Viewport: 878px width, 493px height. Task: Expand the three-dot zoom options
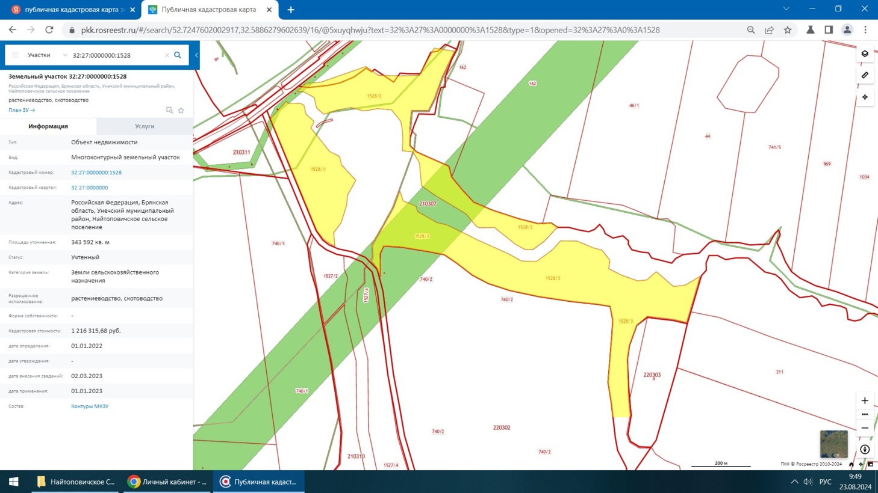pos(865,414)
